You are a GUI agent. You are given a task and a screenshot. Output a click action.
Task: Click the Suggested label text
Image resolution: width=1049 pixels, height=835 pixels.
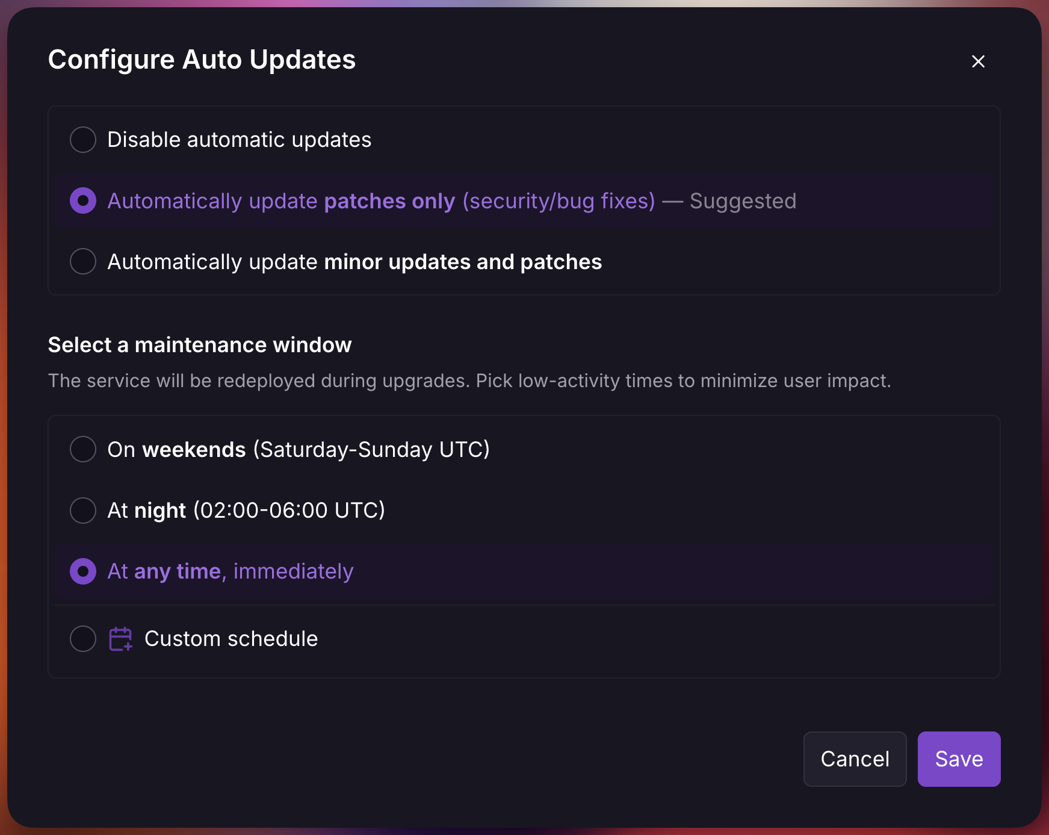743,201
